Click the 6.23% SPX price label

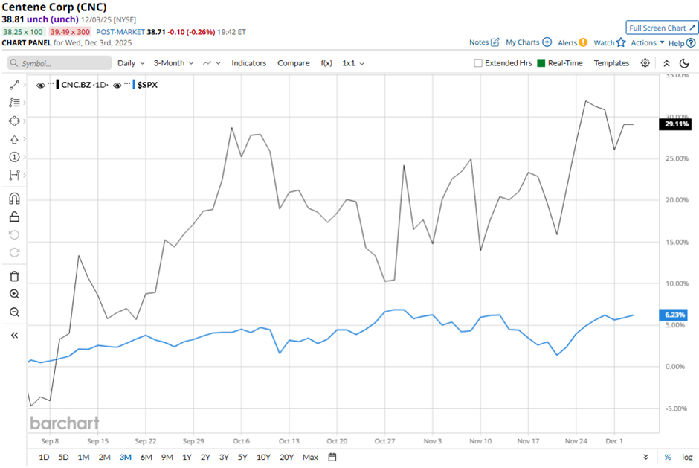tap(673, 315)
